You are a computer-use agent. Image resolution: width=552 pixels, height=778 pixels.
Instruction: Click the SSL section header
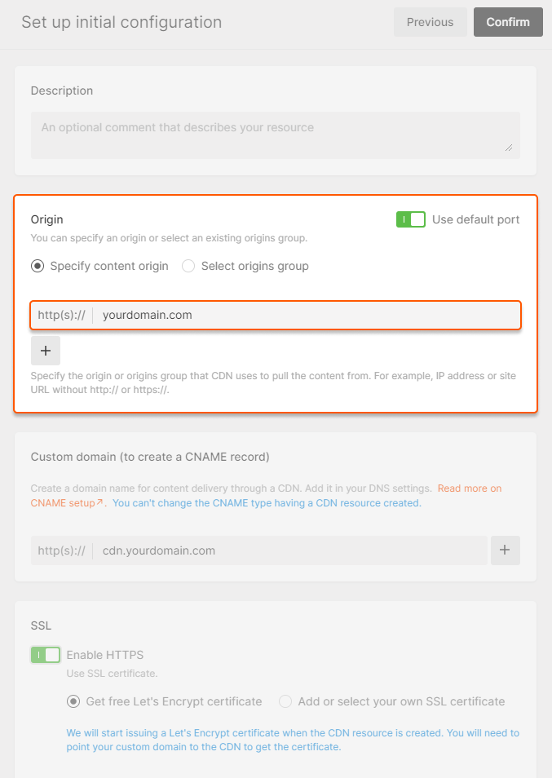(39, 625)
